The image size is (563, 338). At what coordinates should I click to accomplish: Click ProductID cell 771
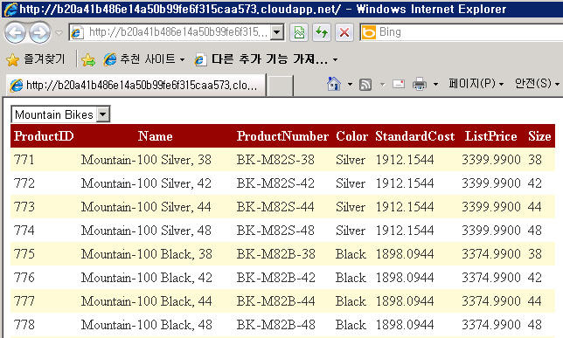[24, 159]
